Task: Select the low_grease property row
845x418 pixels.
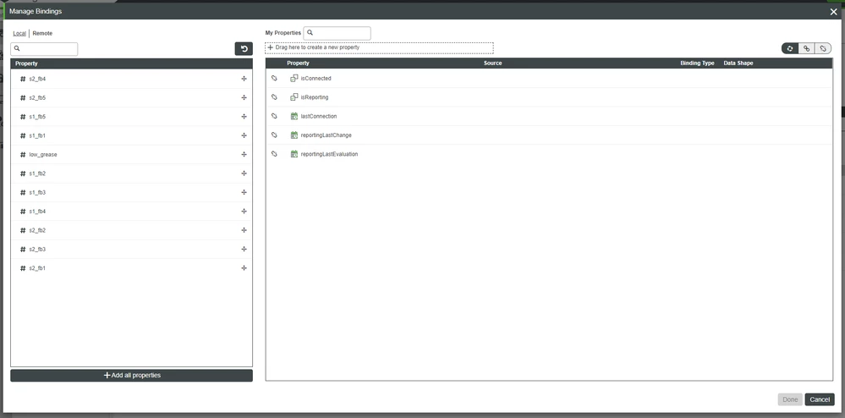Action: point(131,154)
